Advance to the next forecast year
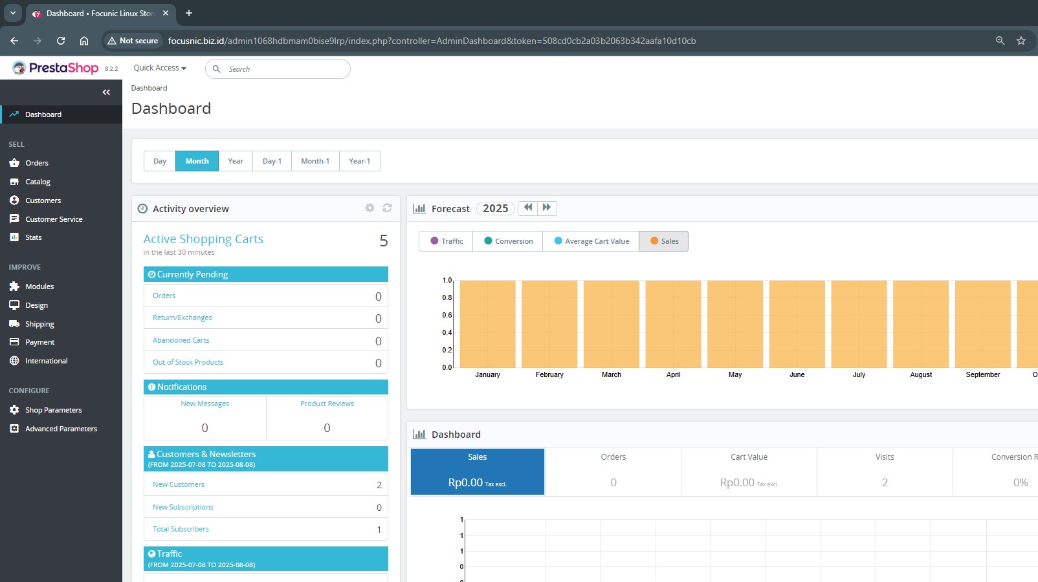 (x=547, y=208)
